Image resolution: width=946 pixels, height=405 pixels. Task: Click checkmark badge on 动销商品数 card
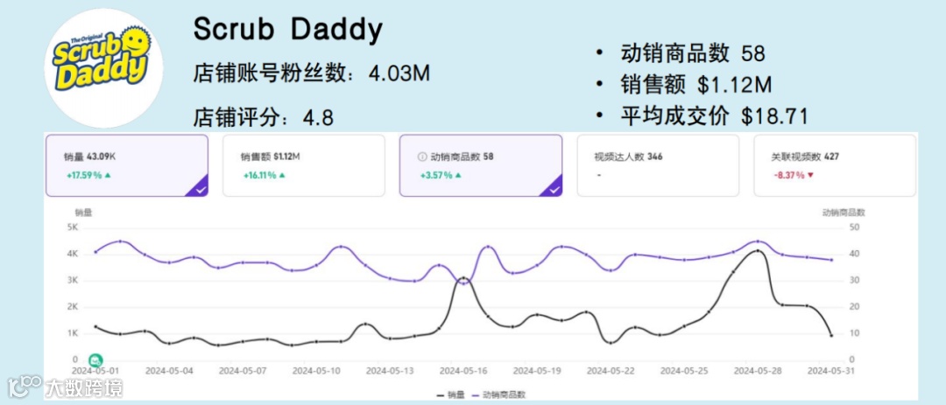(550, 186)
